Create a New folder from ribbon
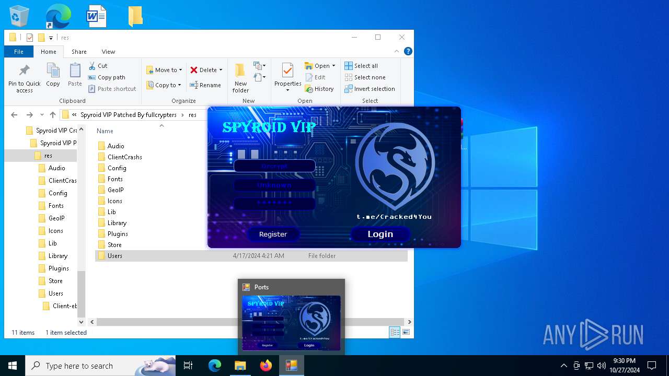 tap(240, 78)
